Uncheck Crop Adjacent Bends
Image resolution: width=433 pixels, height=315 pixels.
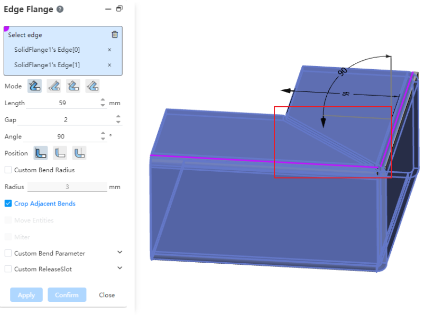pos(8,203)
